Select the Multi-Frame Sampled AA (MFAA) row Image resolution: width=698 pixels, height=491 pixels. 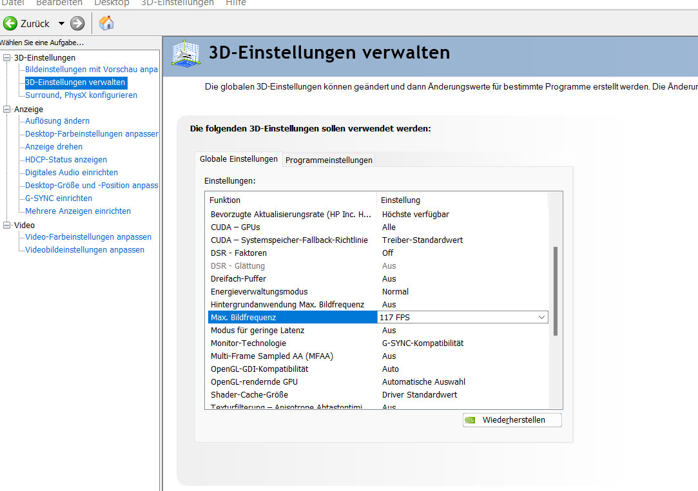[378, 356]
